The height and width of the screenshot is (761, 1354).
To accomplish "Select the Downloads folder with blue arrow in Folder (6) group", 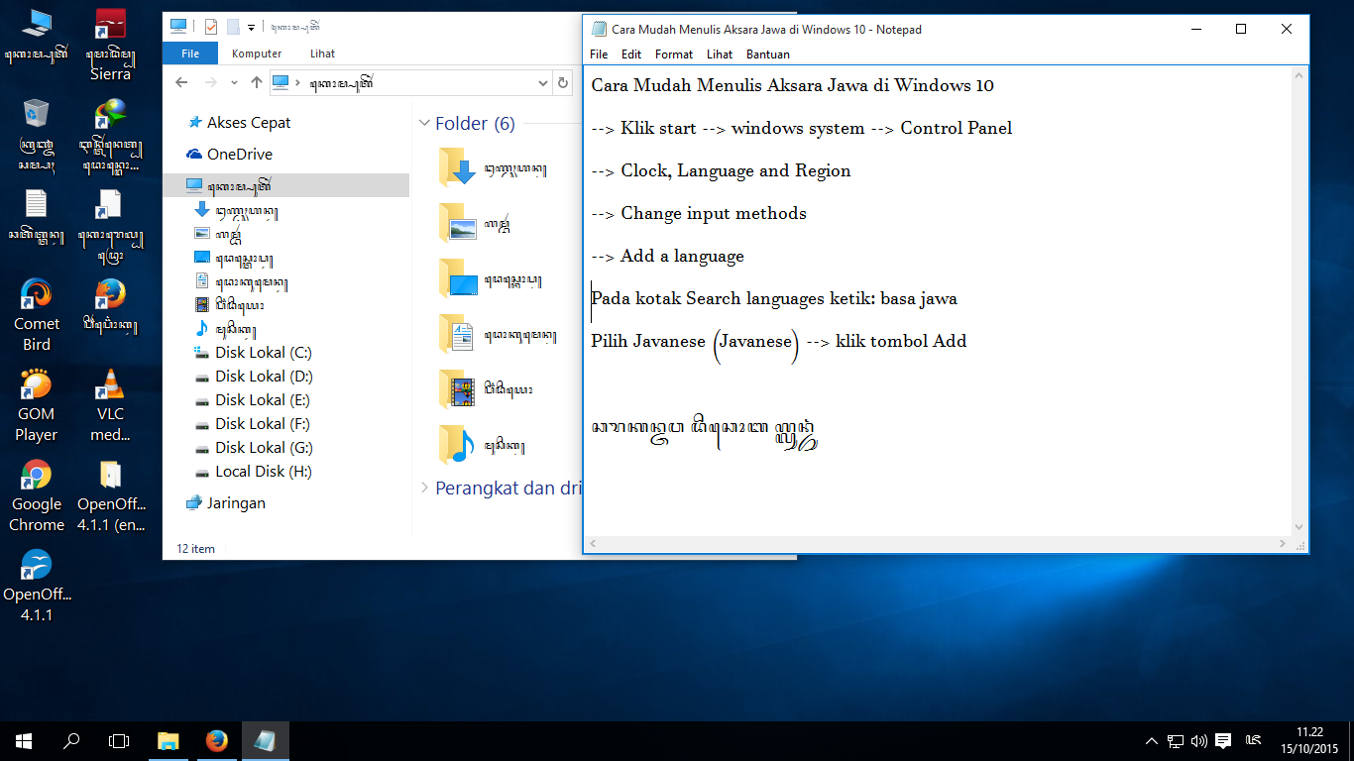I will click(x=492, y=169).
